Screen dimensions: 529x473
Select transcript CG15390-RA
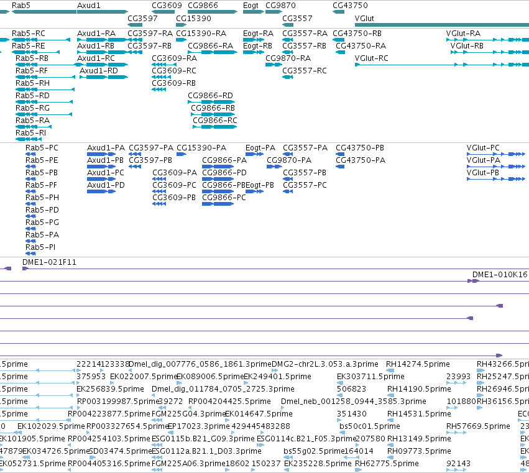181,40
